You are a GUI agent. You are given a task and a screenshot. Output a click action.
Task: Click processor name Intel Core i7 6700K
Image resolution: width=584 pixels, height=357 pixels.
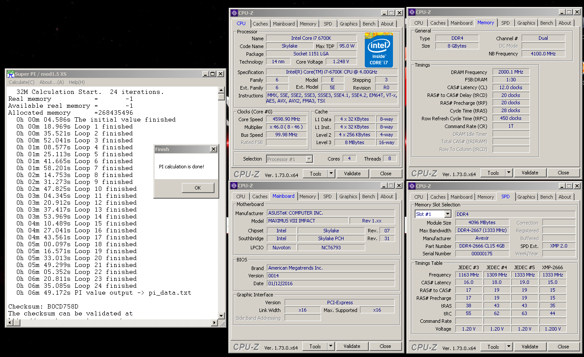[311, 38]
